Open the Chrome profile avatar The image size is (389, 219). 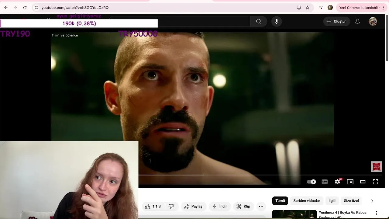pyautogui.click(x=330, y=8)
